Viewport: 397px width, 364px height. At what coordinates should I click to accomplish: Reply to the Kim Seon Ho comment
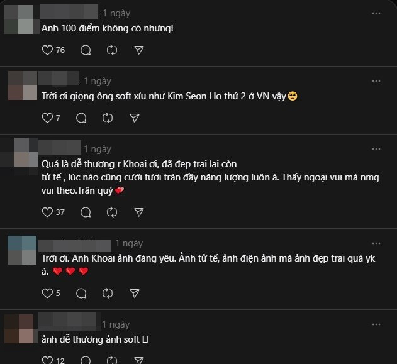(x=81, y=118)
